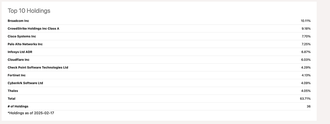Click the Total row label

point(12,98)
